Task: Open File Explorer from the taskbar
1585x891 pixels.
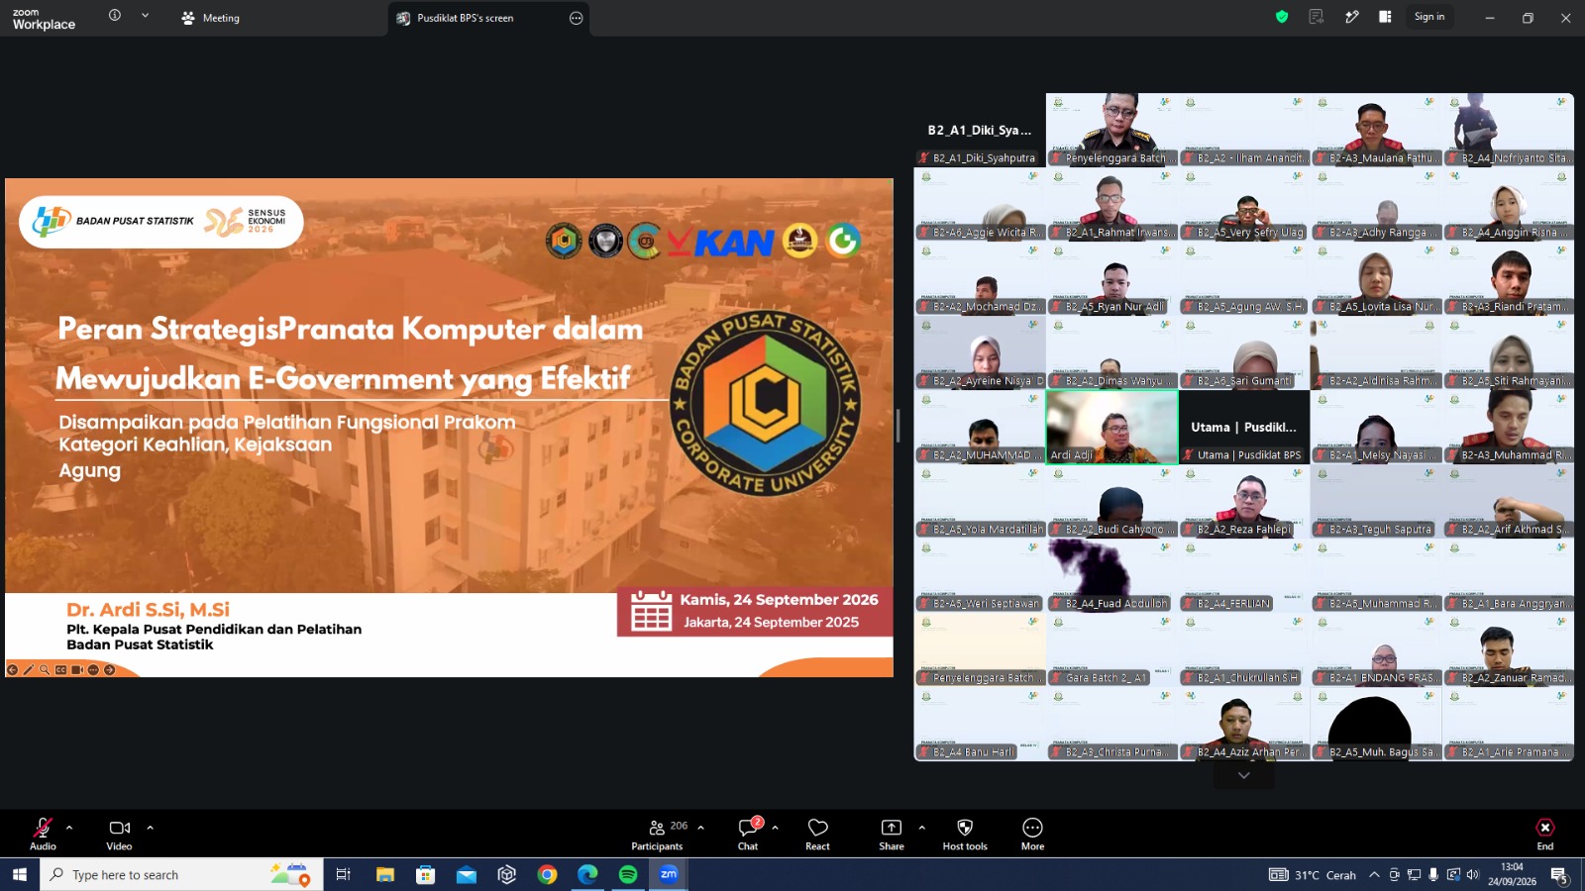Action: point(385,874)
